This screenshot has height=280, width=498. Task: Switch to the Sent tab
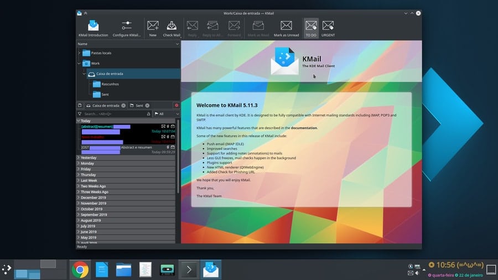point(139,105)
